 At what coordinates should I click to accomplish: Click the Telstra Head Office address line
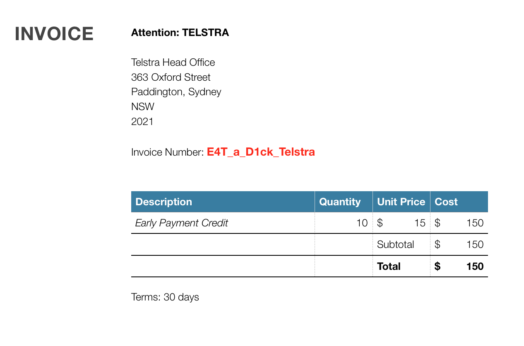click(173, 62)
